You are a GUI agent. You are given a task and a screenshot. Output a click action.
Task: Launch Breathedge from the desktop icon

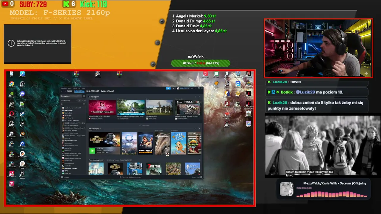tap(227, 124)
